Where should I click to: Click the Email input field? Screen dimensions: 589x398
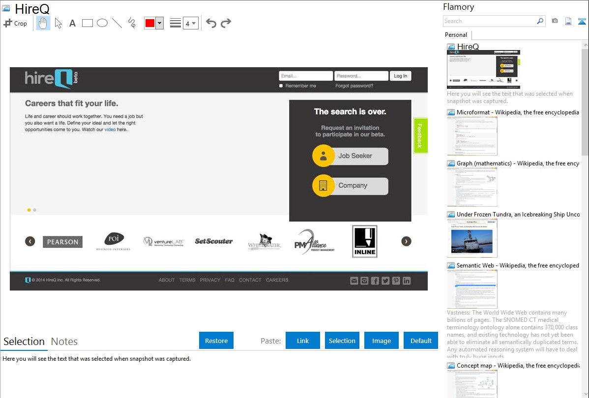click(x=306, y=76)
